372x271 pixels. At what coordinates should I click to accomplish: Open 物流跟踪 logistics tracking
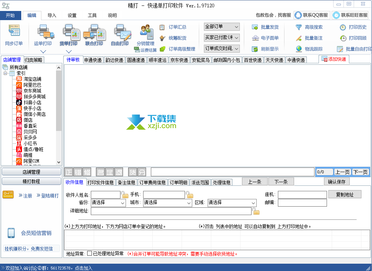[309, 49]
